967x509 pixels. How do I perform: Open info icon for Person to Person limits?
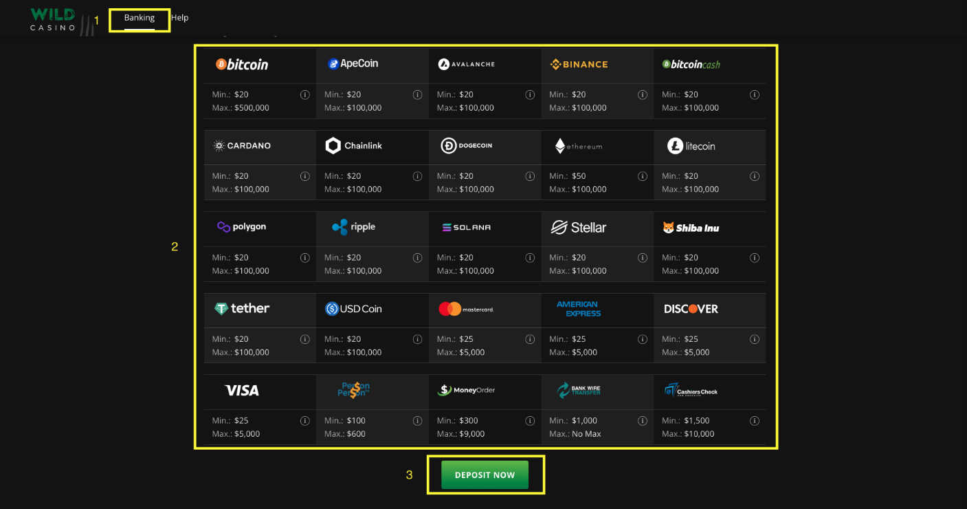click(417, 421)
